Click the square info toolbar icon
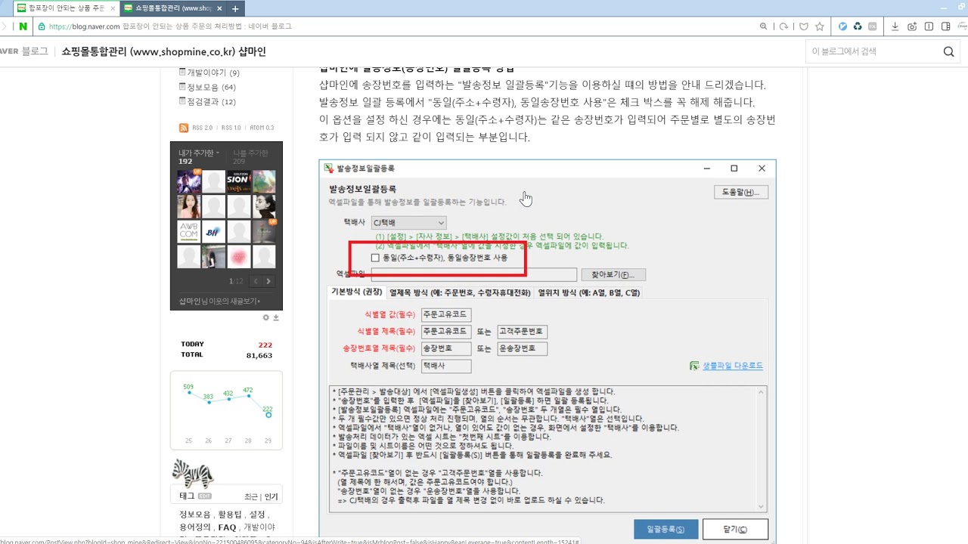968x544 pixels. coord(929,26)
